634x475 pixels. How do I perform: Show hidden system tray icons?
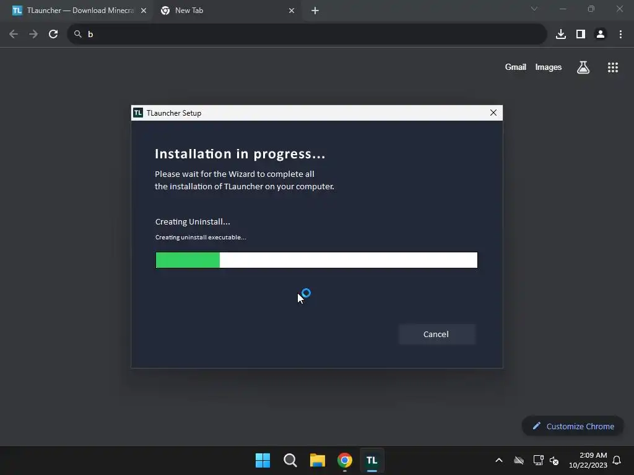499,460
